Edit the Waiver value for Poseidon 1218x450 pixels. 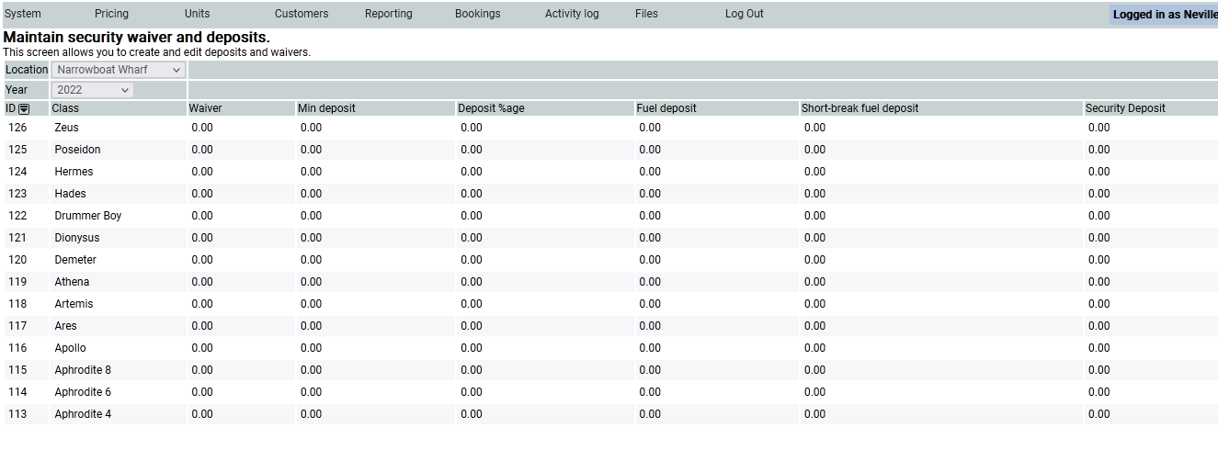(x=202, y=150)
